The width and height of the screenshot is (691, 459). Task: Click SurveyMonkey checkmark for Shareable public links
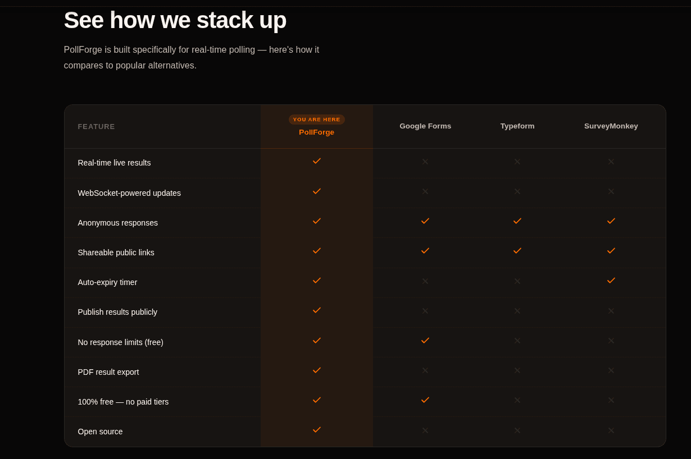point(611,250)
